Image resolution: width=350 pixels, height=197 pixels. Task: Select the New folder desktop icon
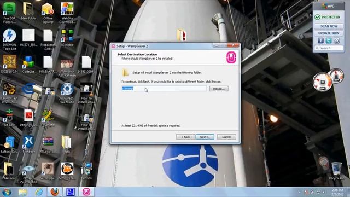click(28, 11)
